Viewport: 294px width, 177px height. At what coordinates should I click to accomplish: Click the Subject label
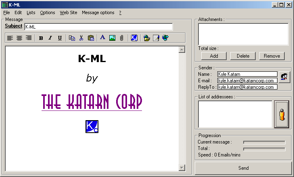(13, 26)
